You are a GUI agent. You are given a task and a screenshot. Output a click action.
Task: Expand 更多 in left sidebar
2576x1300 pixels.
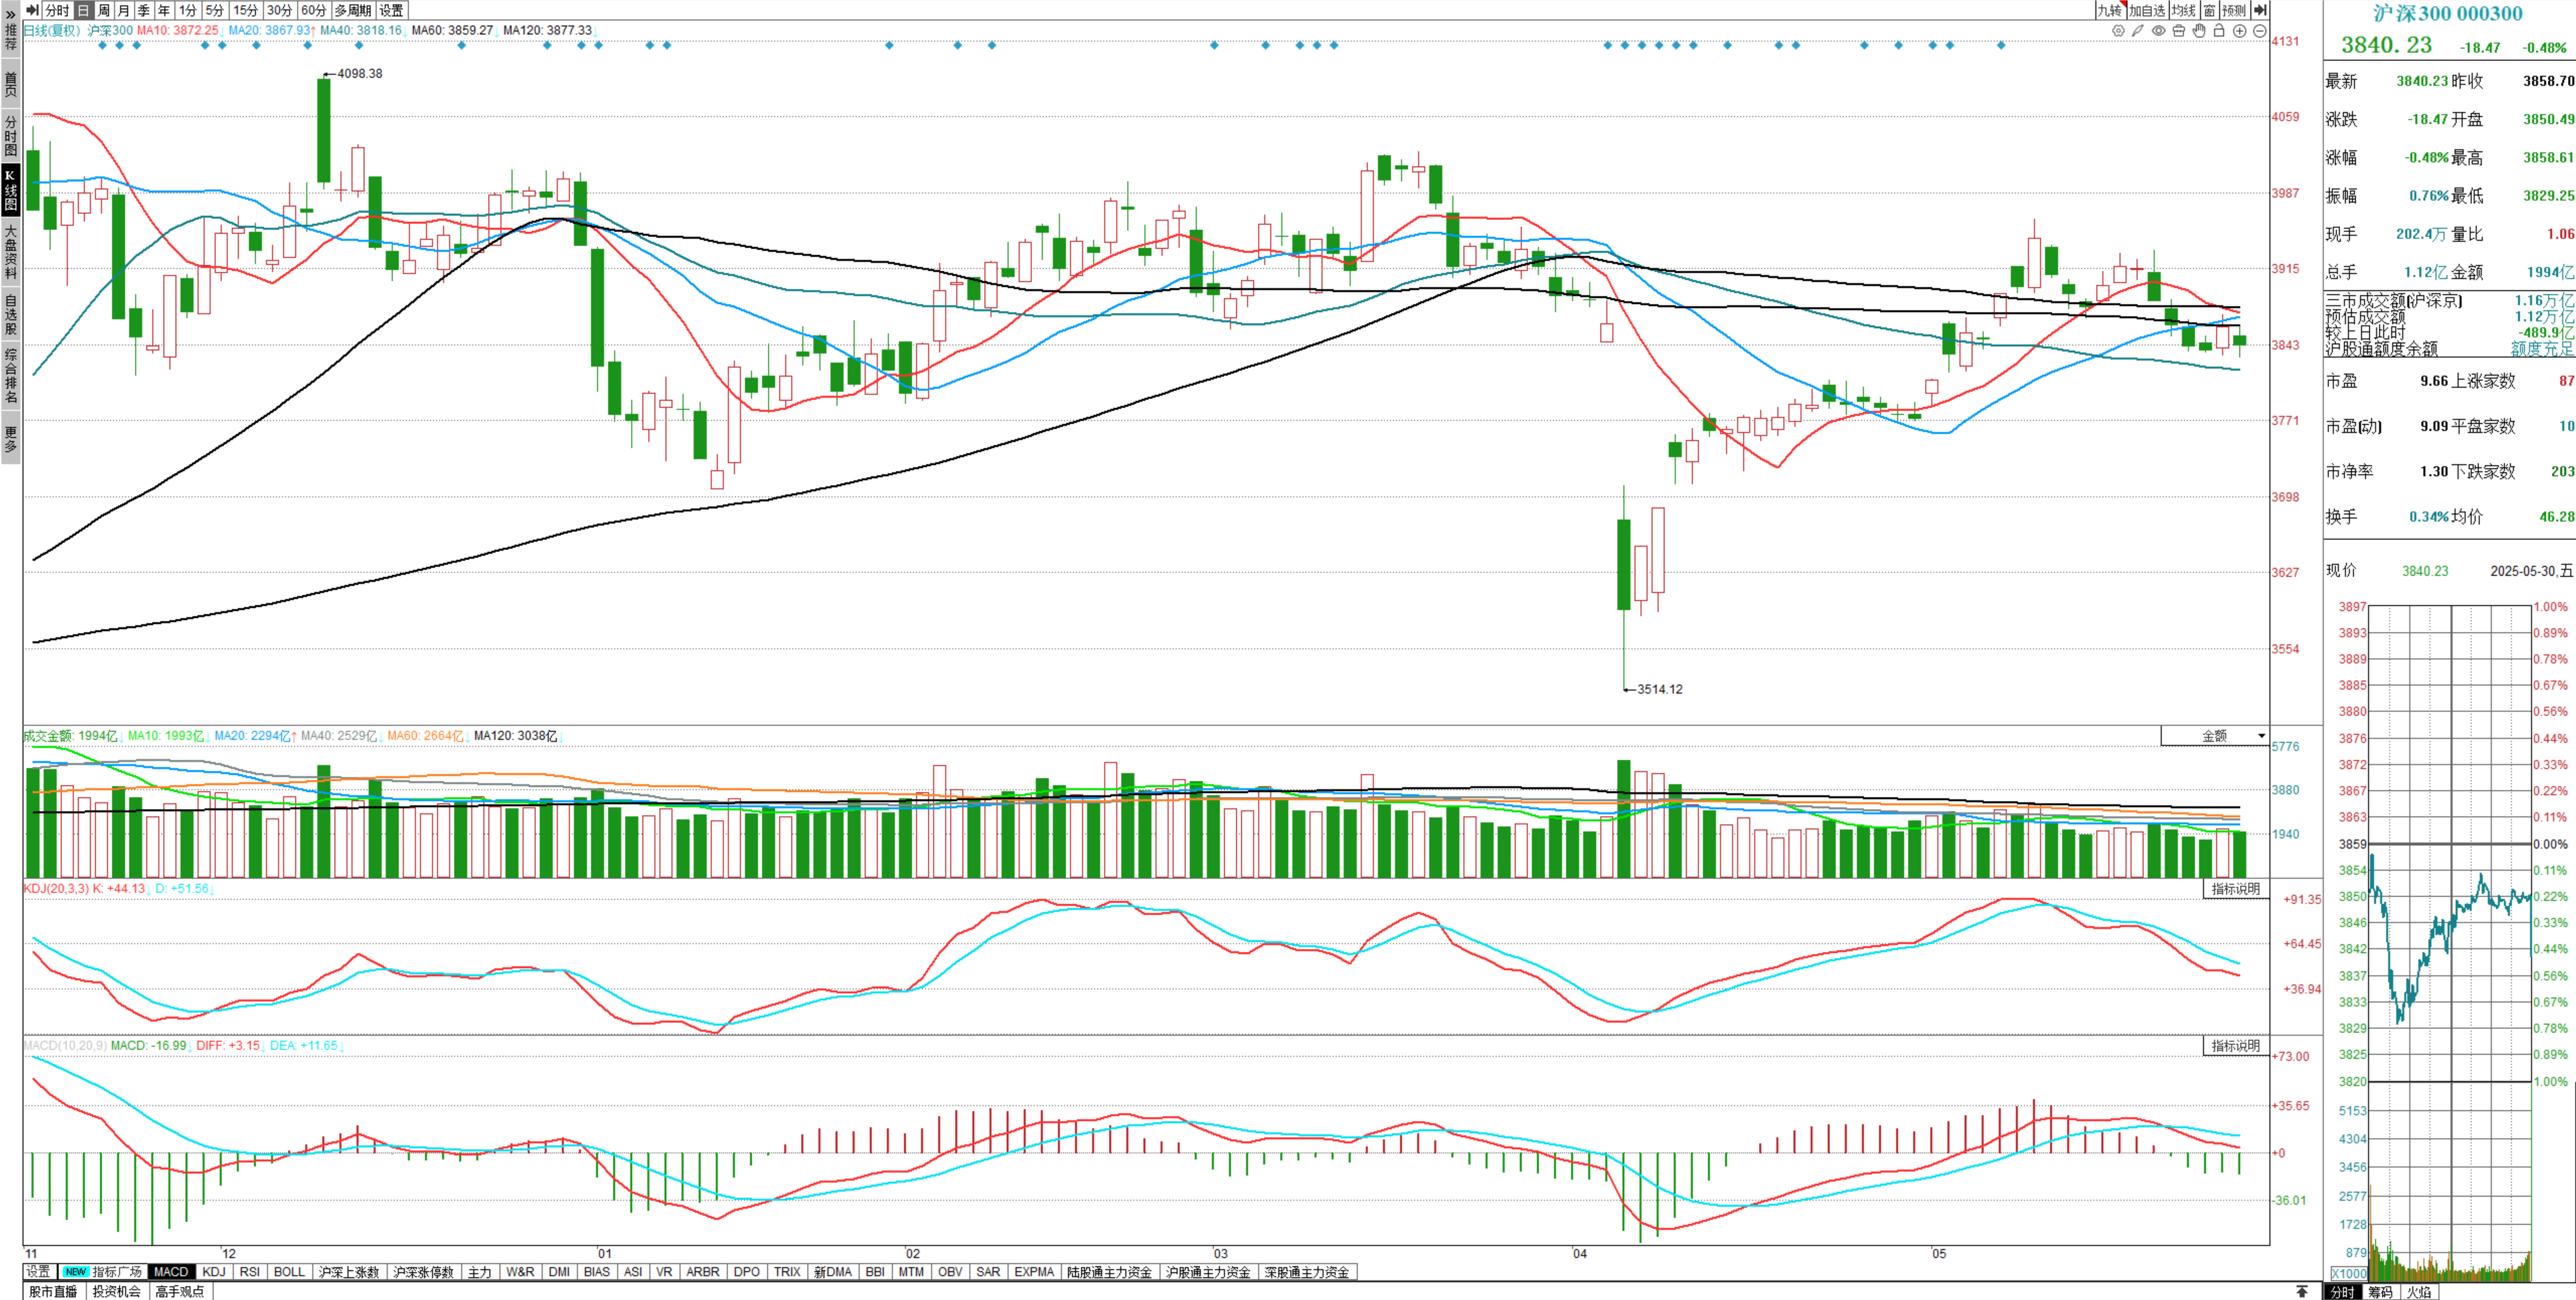[11, 438]
